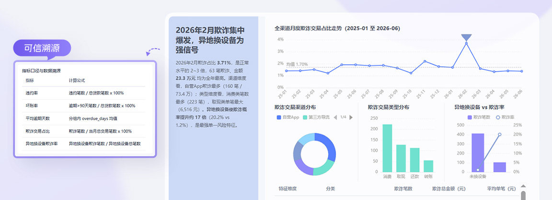Click the dark blue donut segment for 自营App
Image resolution: width=552 pixels, height=200 pixels.
point(328,145)
